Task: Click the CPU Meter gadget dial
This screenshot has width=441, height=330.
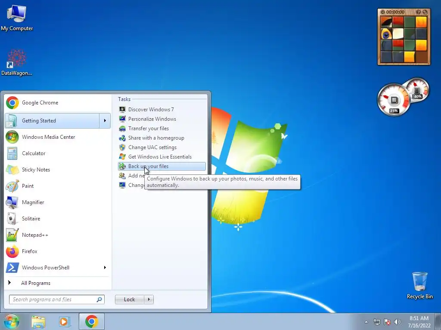Action: (x=394, y=100)
